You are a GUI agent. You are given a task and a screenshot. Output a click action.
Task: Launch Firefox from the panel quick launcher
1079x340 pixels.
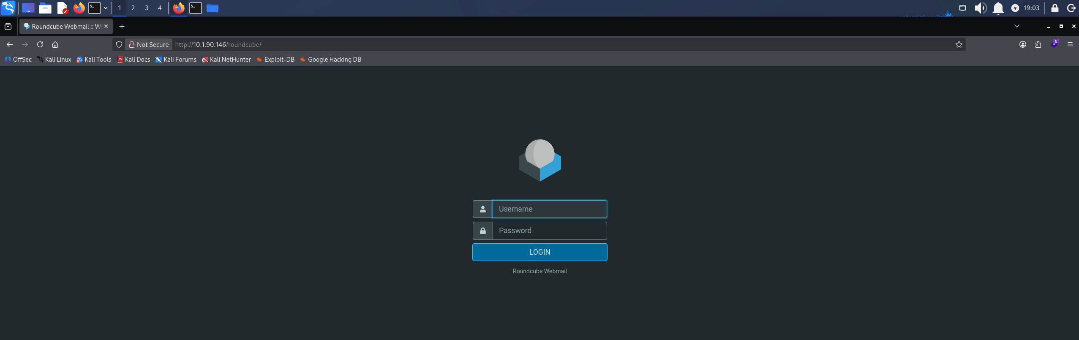click(79, 8)
